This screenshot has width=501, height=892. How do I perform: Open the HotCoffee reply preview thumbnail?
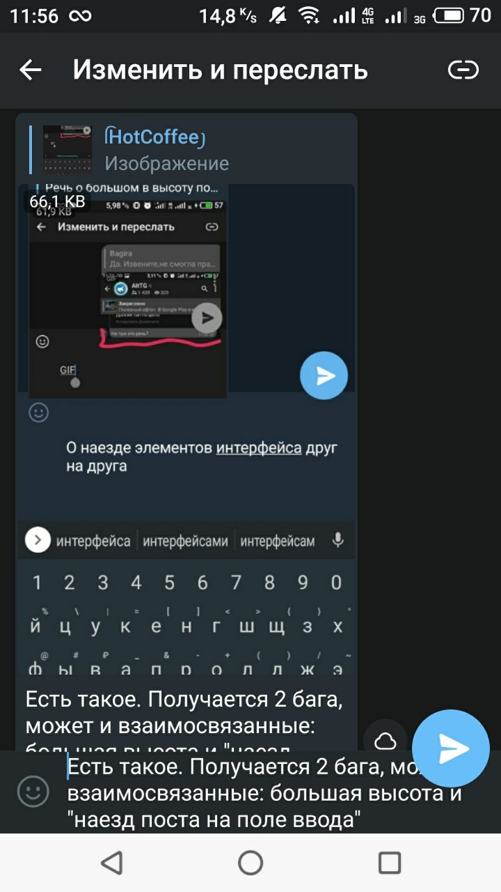click(x=67, y=150)
